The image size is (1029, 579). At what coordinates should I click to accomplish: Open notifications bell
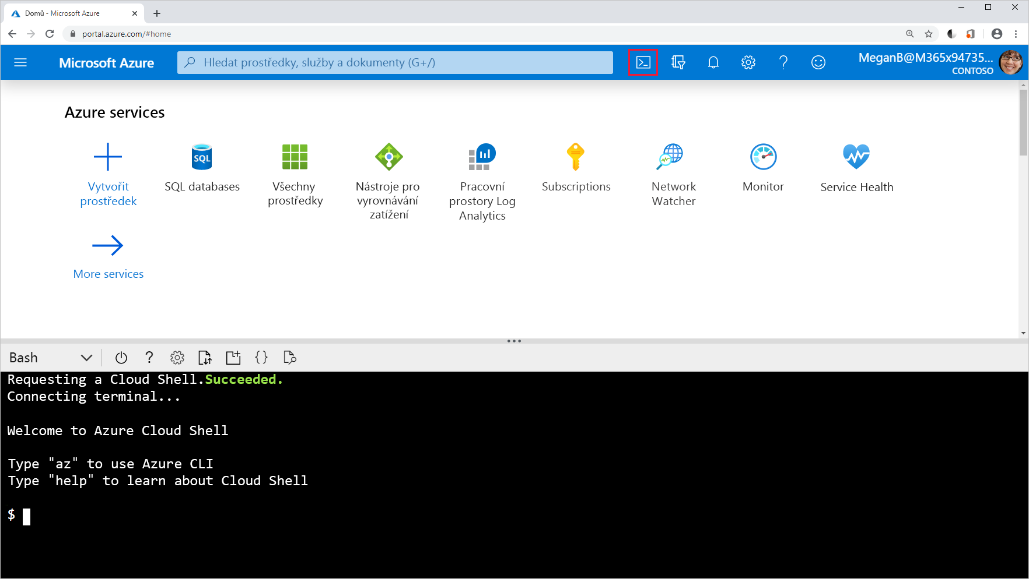coord(713,62)
